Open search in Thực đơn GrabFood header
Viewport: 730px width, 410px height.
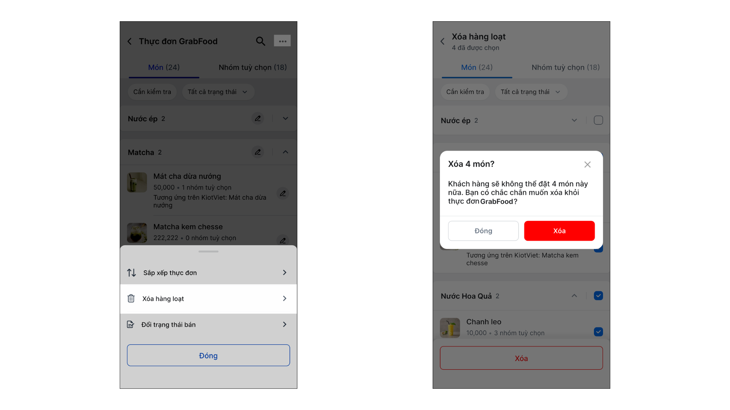click(x=260, y=41)
